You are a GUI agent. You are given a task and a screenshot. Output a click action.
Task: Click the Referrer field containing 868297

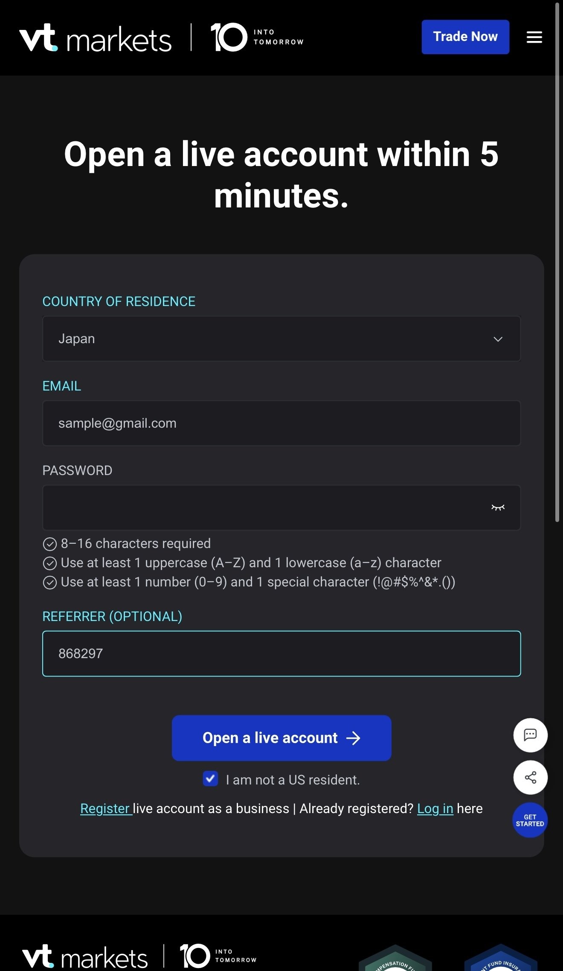coord(281,653)
